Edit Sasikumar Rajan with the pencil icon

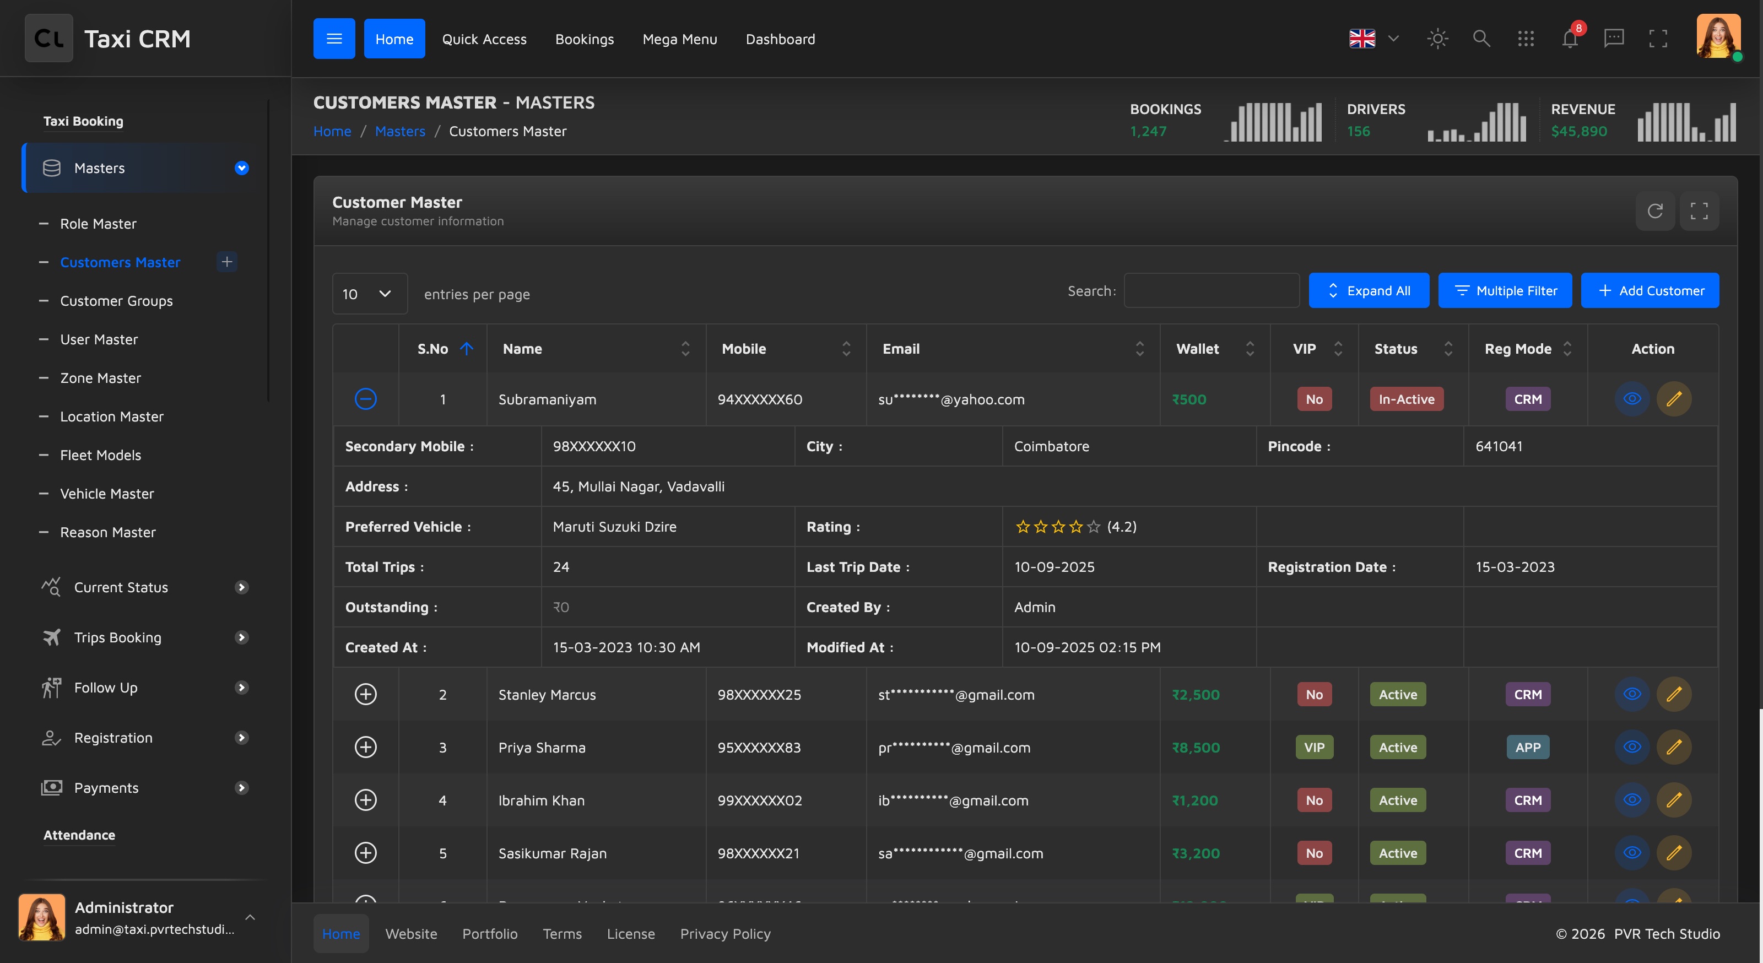coord(1673,853)
